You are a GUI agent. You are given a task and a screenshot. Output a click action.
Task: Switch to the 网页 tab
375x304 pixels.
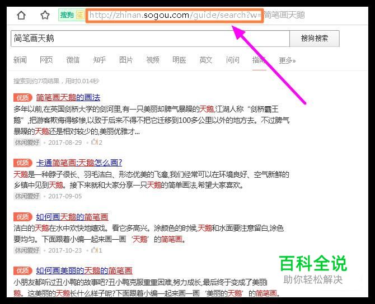46,60
